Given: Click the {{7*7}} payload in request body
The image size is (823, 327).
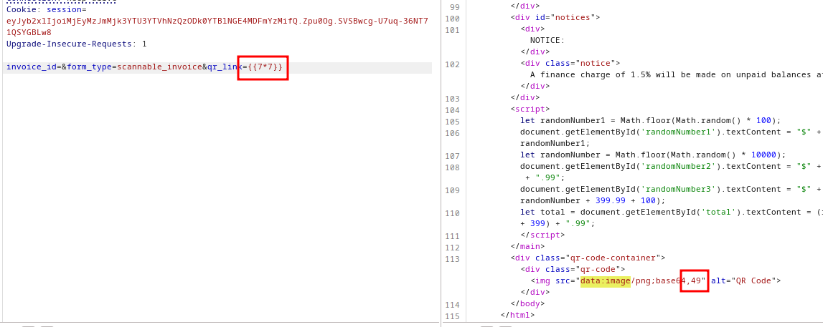Looking at the screenshot, I should (265, 67).
